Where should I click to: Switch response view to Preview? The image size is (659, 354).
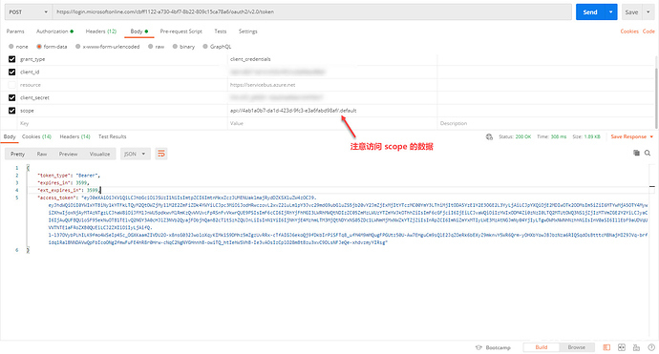tap(68, 155)
